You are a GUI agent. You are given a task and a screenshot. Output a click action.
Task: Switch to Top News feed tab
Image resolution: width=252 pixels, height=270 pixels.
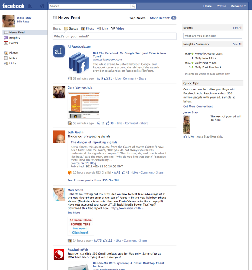[137, 18]
